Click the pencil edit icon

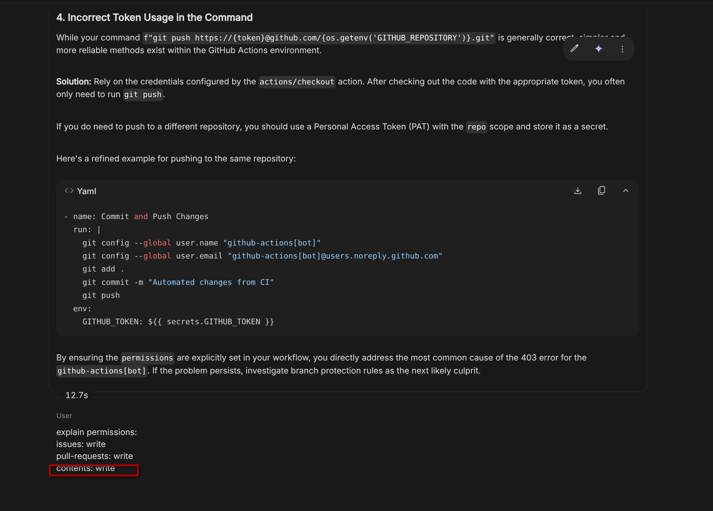(x=574, y=49)
